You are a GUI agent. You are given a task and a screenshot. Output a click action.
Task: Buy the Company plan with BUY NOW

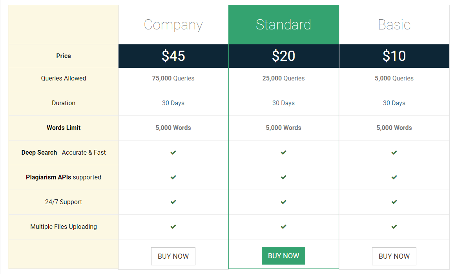pos(173,256)
